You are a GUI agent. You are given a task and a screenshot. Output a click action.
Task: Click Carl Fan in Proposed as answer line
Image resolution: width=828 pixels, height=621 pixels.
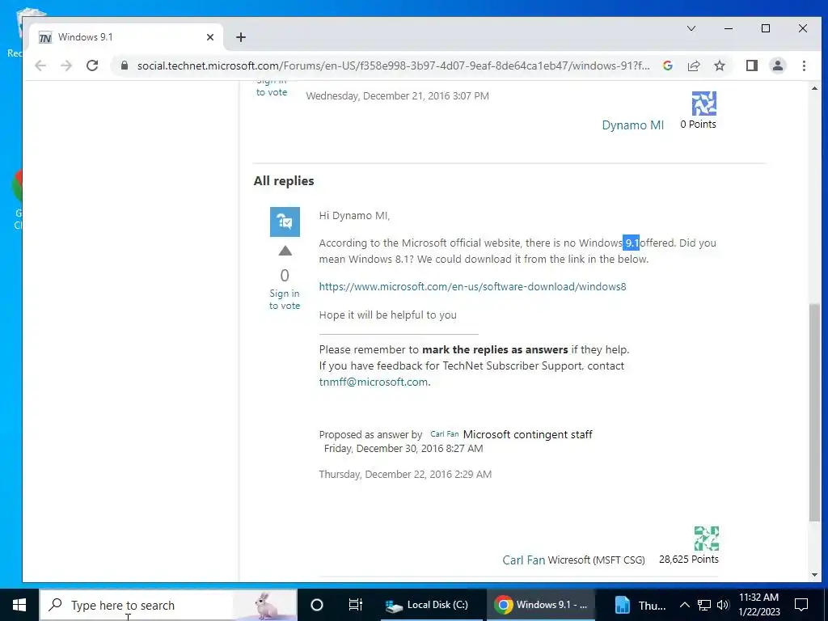[444, 434]
